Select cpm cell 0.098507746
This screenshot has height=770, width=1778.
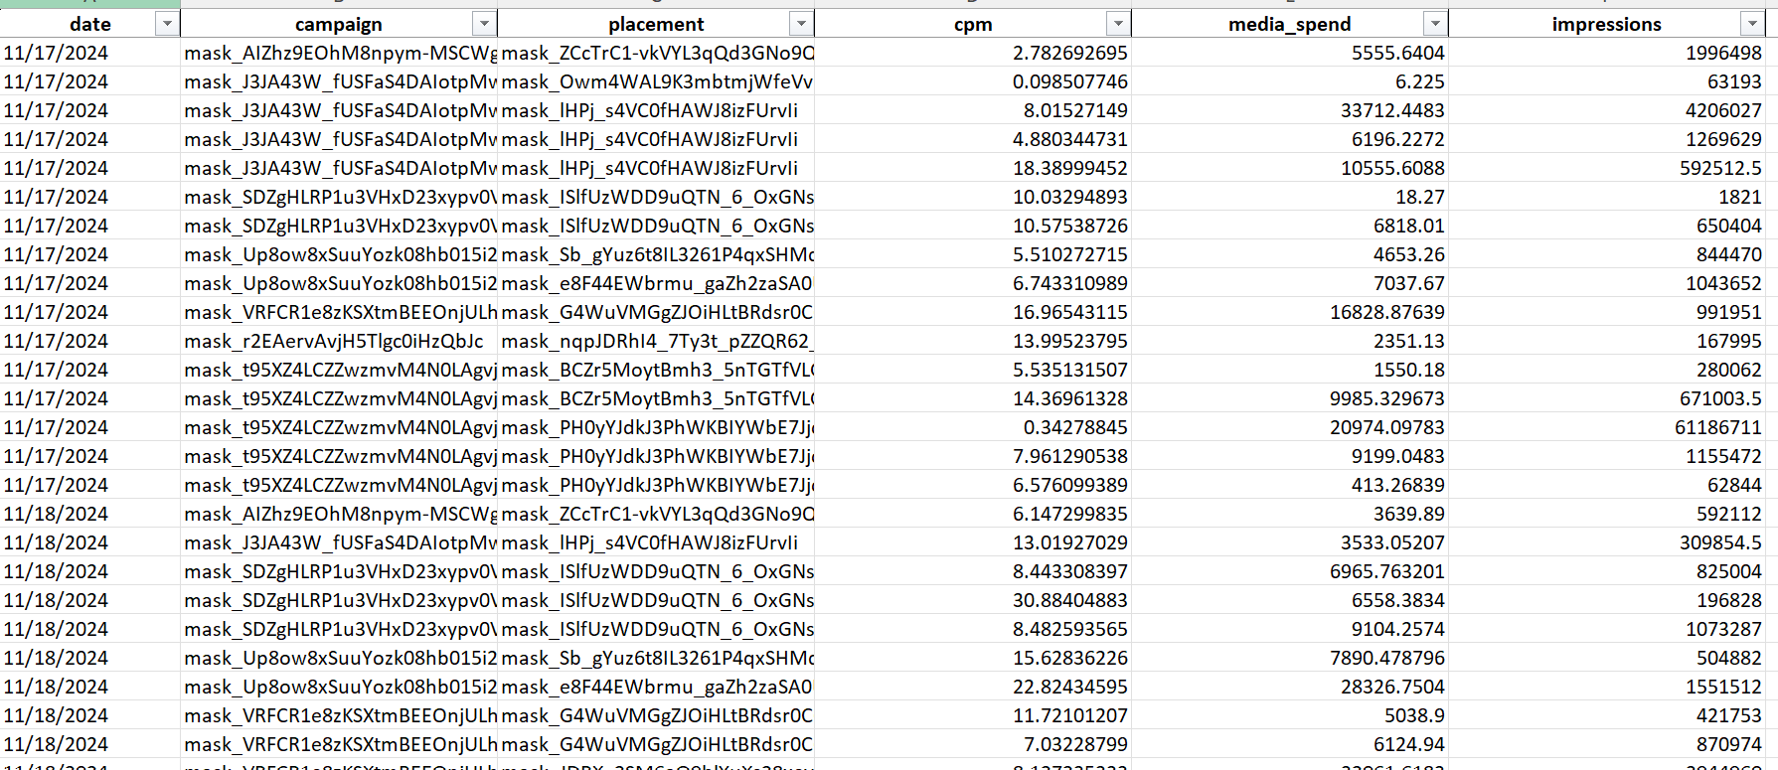coord(973,81)
